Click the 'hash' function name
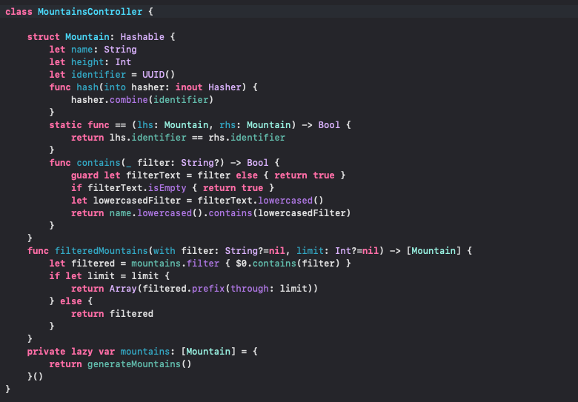 pos(87,87)
